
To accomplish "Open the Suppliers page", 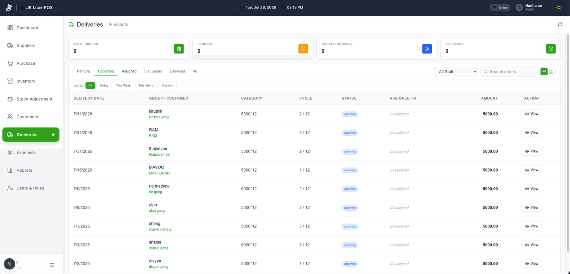I will point(31,45).
